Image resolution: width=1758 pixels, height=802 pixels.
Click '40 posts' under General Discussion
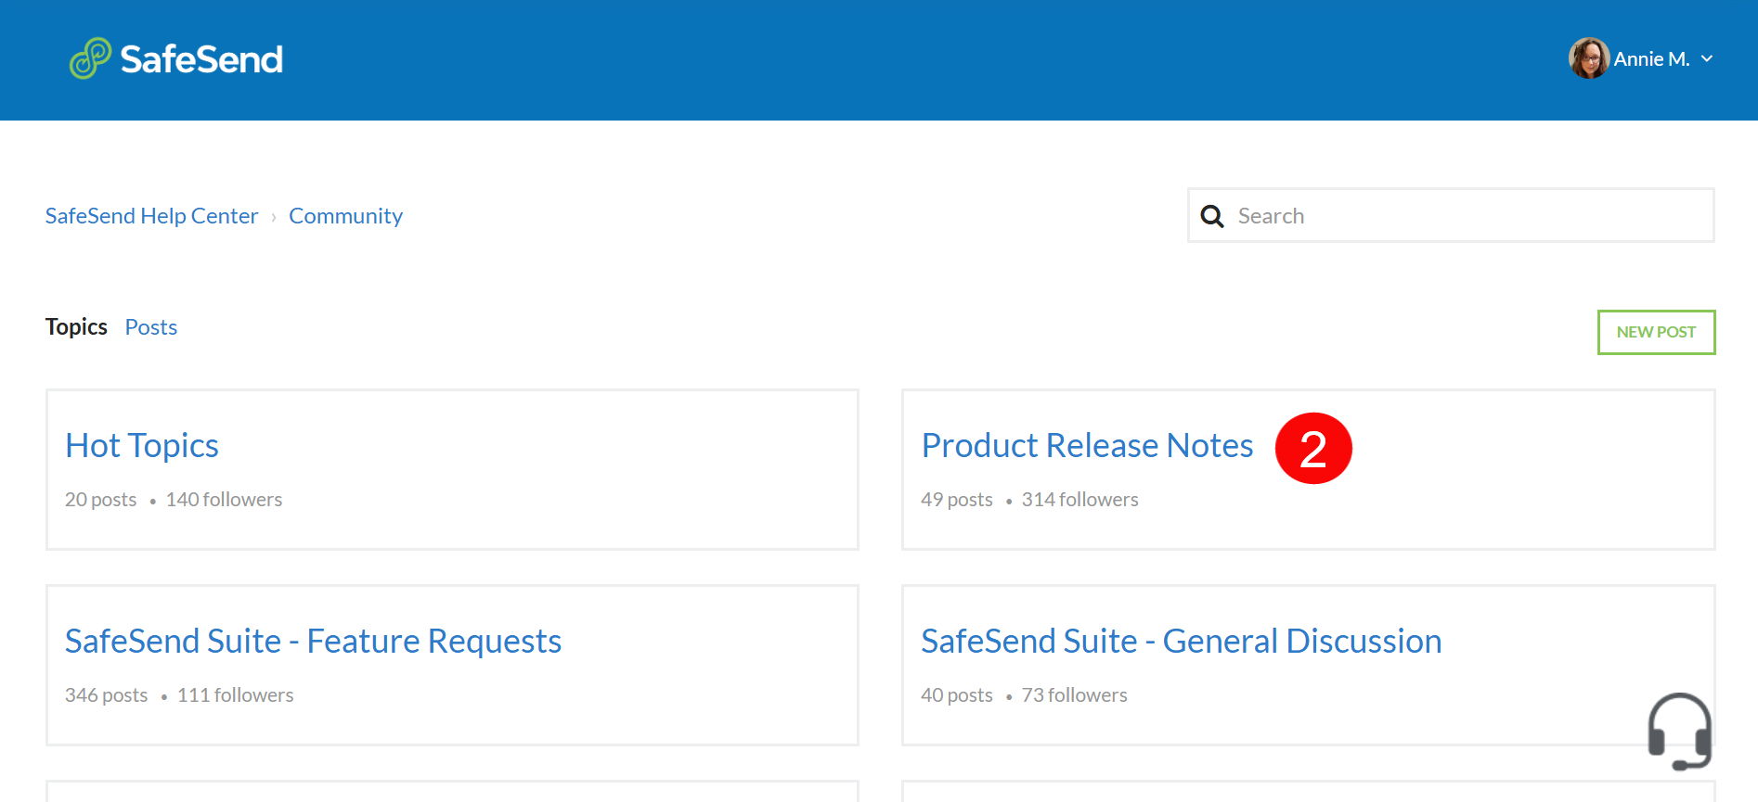click(956, 695)
